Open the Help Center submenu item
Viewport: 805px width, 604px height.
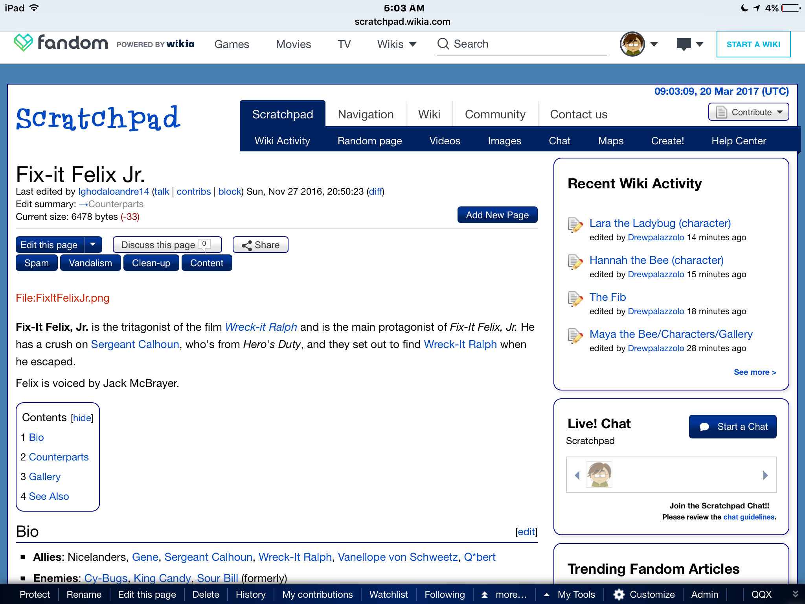pyautogui.click(x=739, y=141)
